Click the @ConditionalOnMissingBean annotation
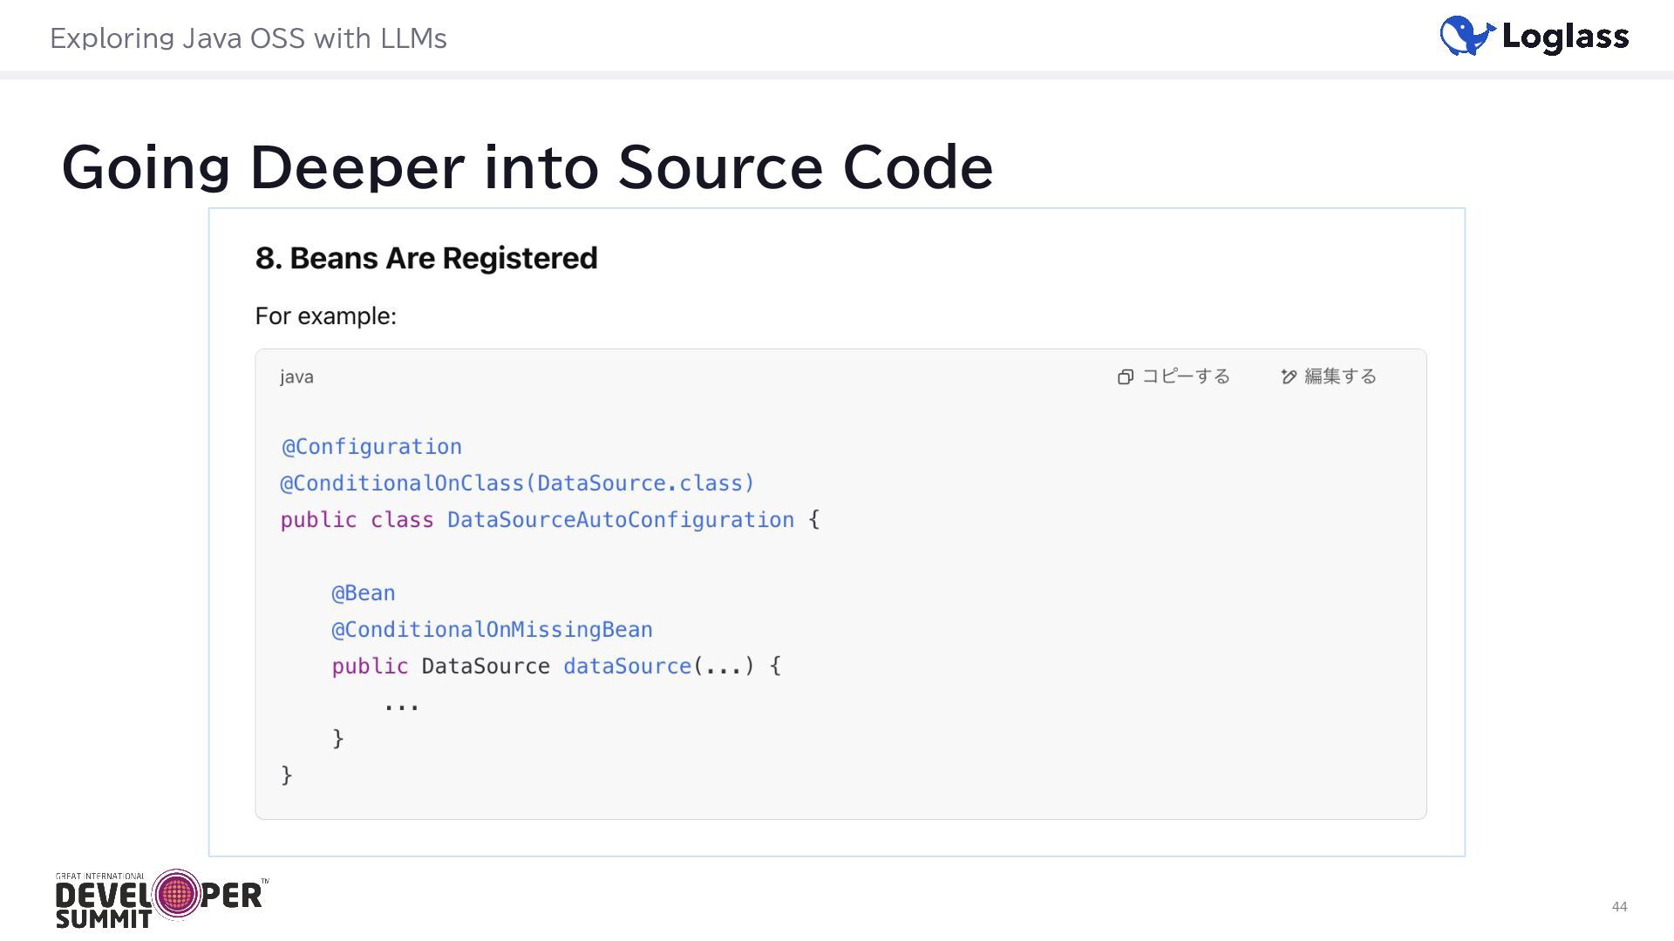This screenshot has width=1674, height=941. pyautogui.click(x=492, y=629)
